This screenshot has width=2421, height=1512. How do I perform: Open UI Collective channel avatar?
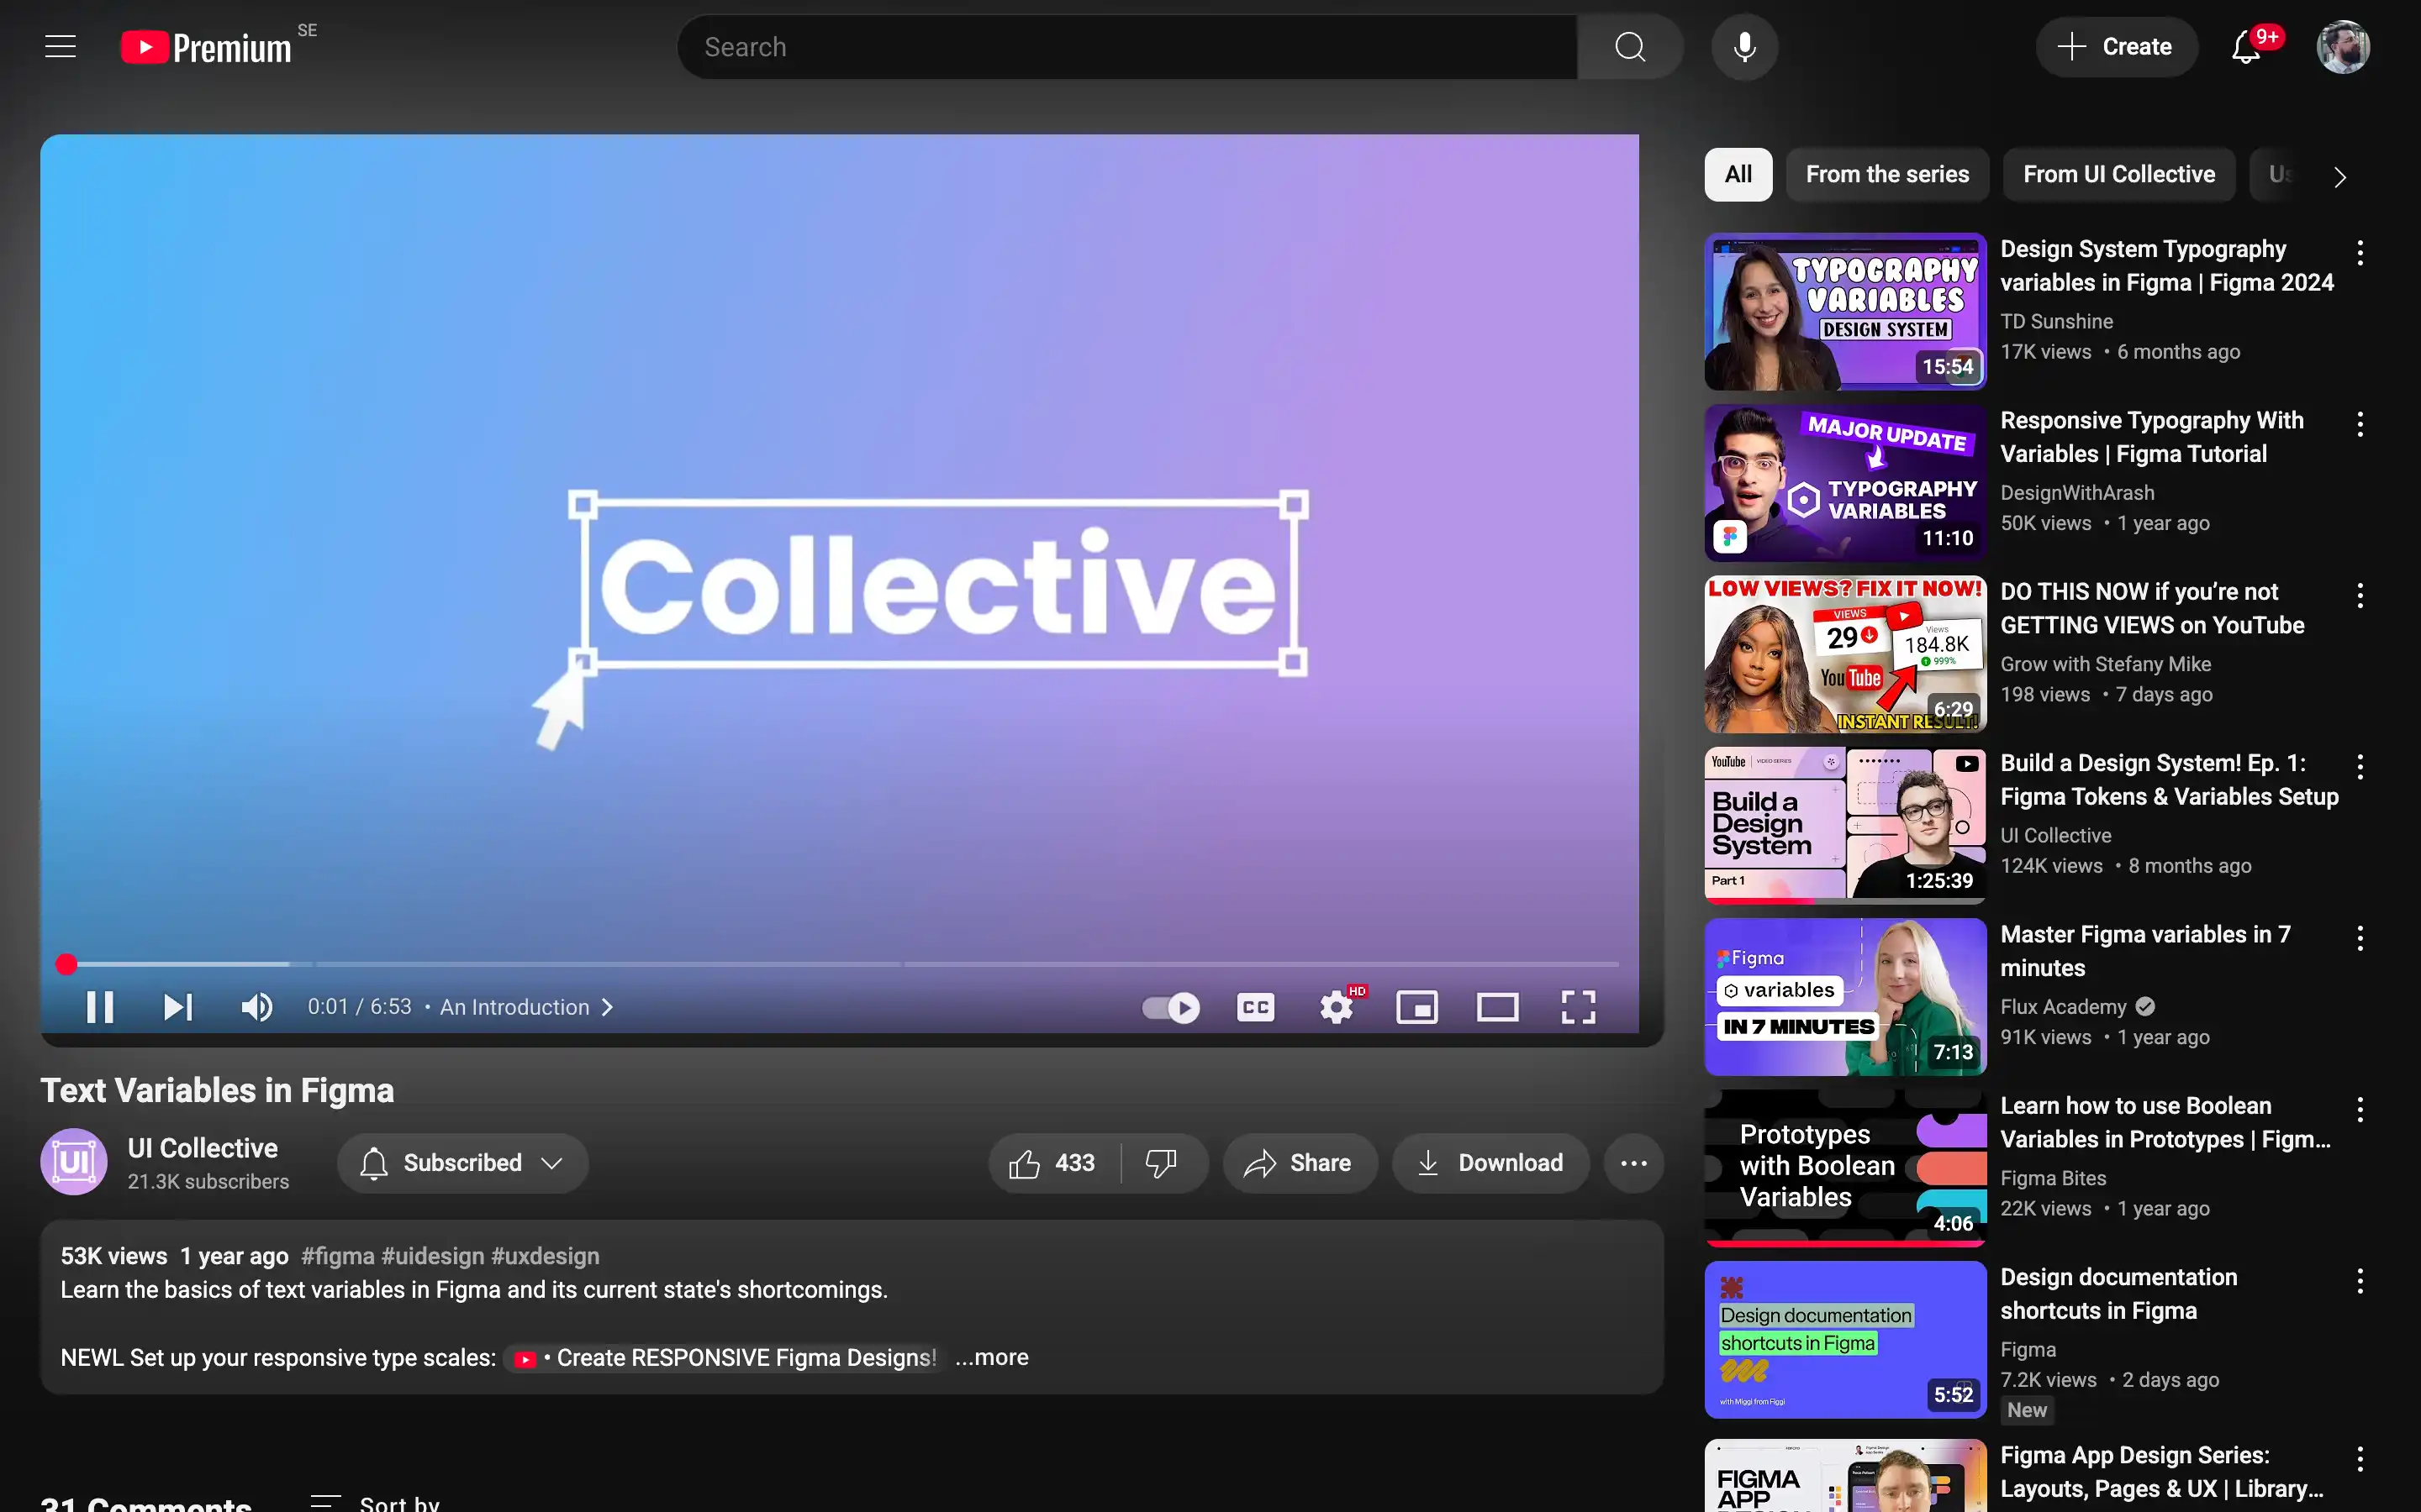74,1162
